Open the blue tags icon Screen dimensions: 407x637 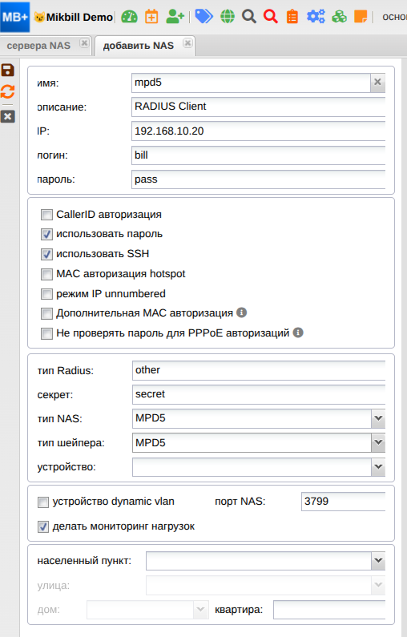coord(204,17)
